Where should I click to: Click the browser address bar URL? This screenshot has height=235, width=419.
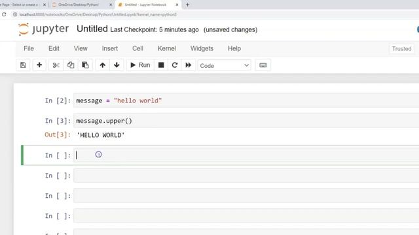coord(98,14)
